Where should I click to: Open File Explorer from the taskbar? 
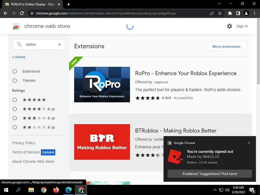coord(31,190)
